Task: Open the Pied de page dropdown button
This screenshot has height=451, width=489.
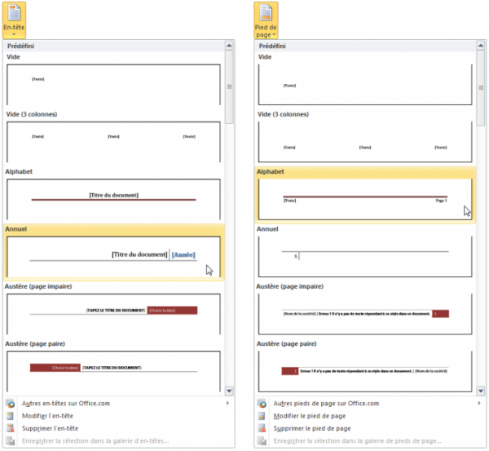Action: click(x=266, y=20)
